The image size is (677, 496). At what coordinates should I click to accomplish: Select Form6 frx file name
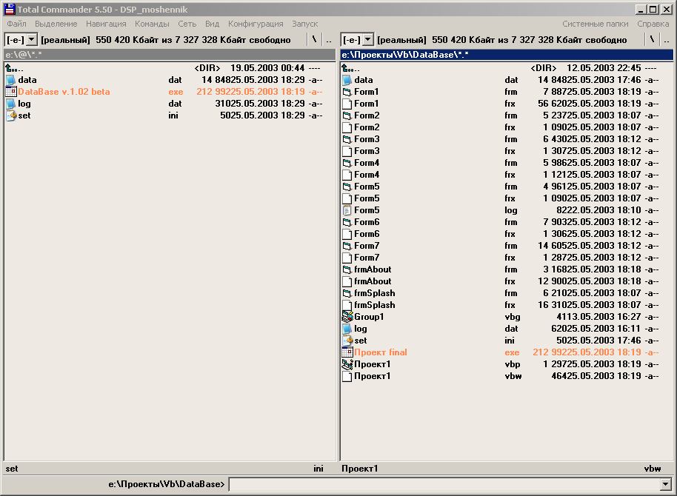(367, 234)
